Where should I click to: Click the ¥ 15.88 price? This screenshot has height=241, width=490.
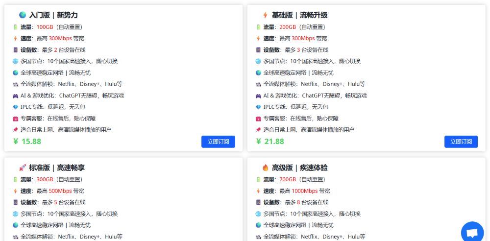27,141
